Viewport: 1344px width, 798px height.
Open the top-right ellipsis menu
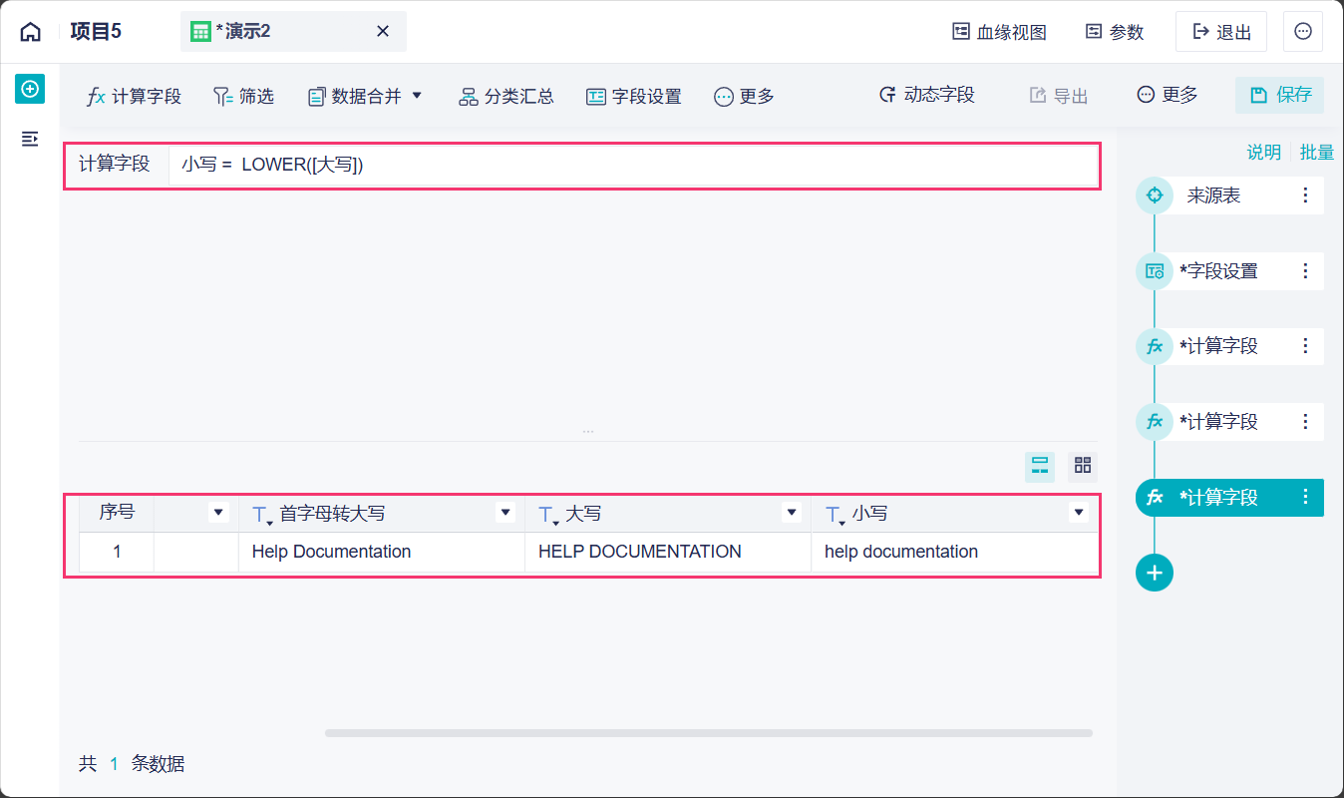click(x=1303, y=32)
